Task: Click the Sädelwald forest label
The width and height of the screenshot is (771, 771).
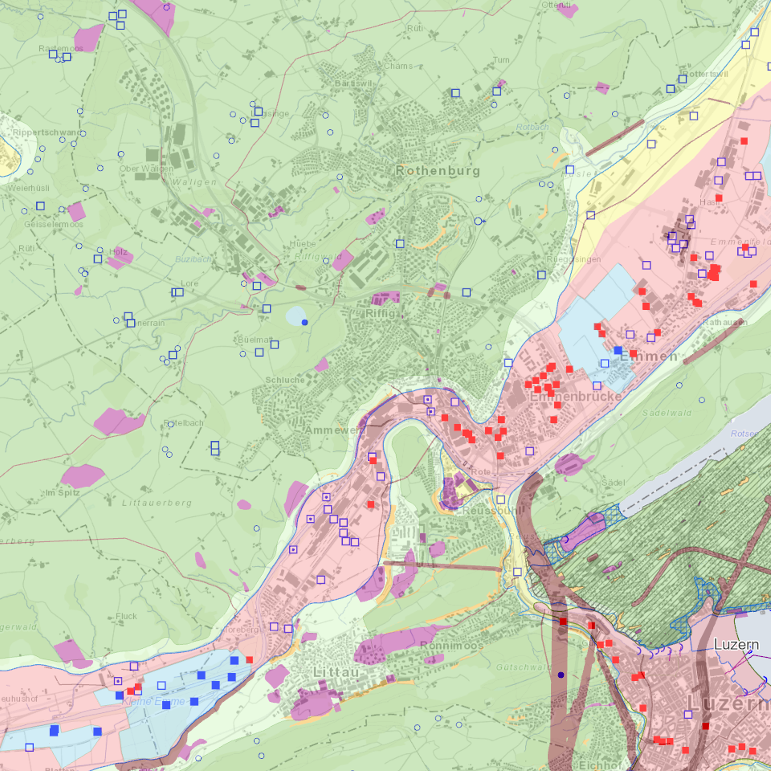Action: click(667, 413)
